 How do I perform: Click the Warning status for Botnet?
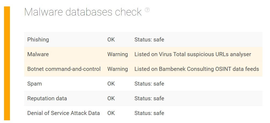tap(118, 69)
